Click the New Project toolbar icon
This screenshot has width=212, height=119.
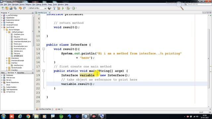point(7,8)
